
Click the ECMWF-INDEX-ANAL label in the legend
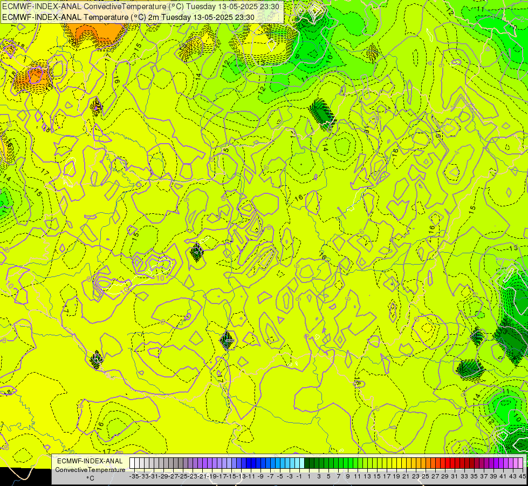90,461
